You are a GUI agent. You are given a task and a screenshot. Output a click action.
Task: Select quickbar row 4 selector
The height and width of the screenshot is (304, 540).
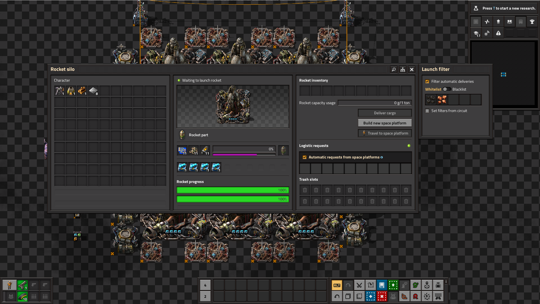(205, 285)
